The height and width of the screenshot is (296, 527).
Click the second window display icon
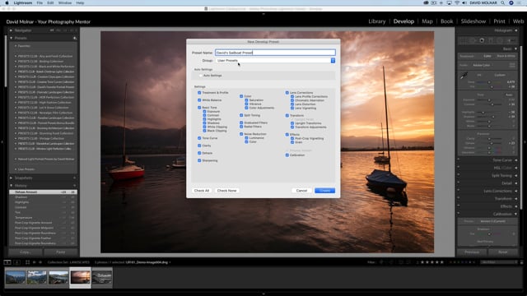[x=16, y=262]
